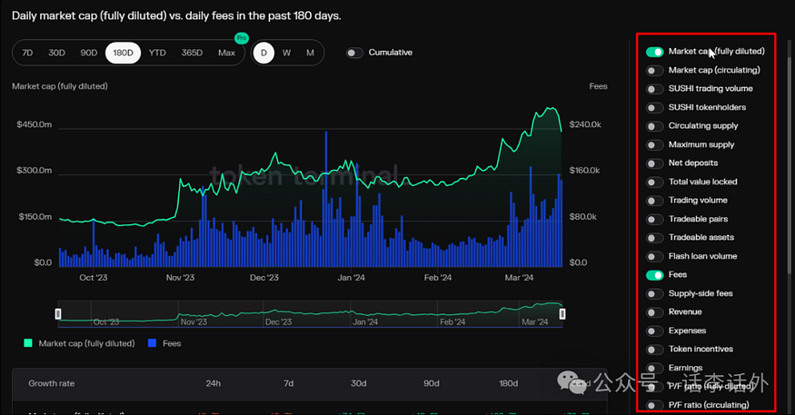
Task: Click the blue Fees legend swatch
Action: tap(152, 343)
